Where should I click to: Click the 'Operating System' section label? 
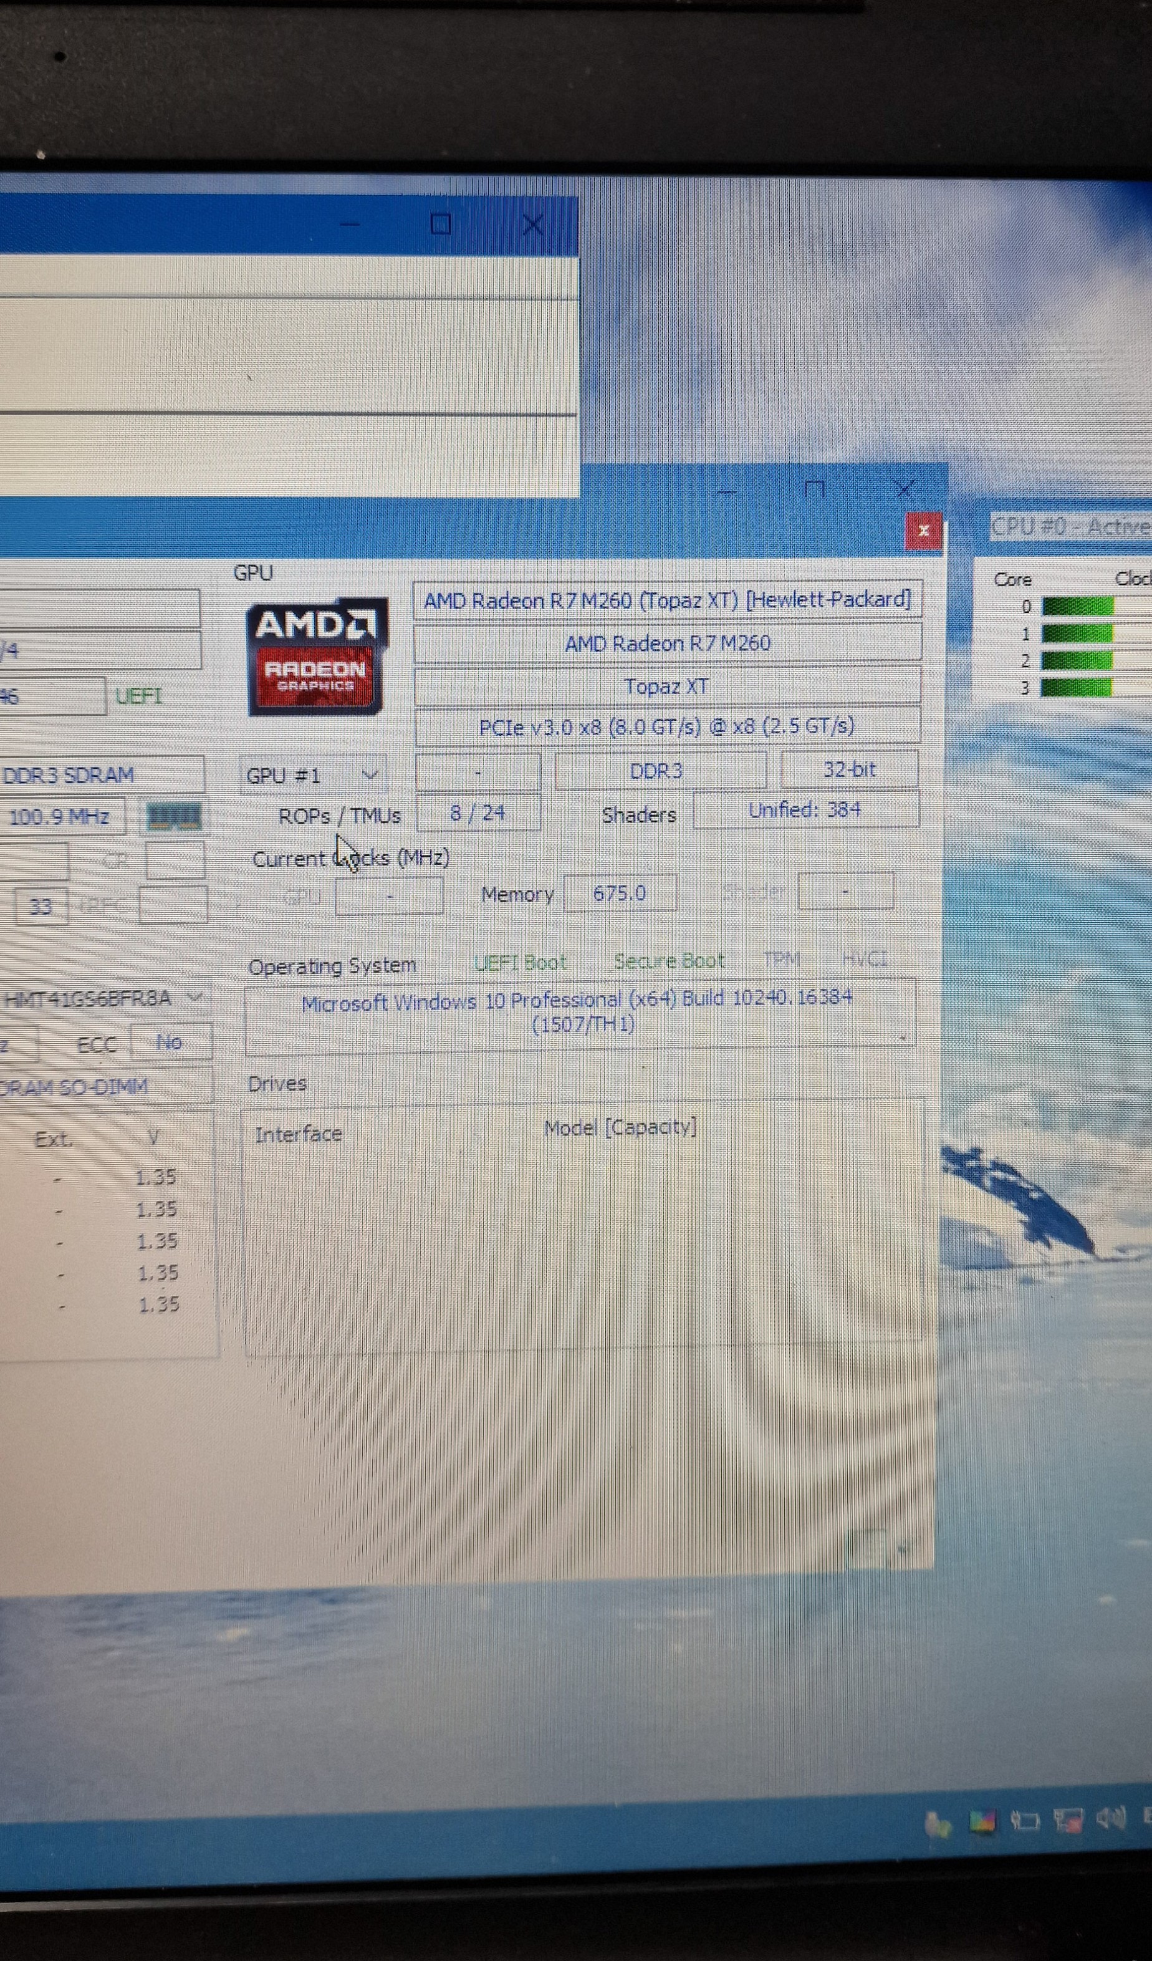pyautogui.click(x=332, y=966)
